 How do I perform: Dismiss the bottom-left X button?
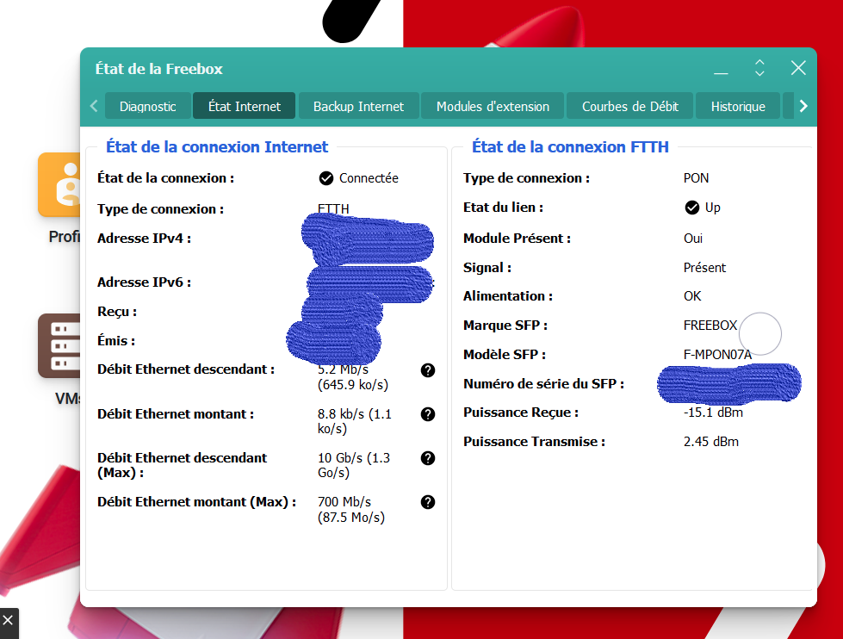(9, 621)
